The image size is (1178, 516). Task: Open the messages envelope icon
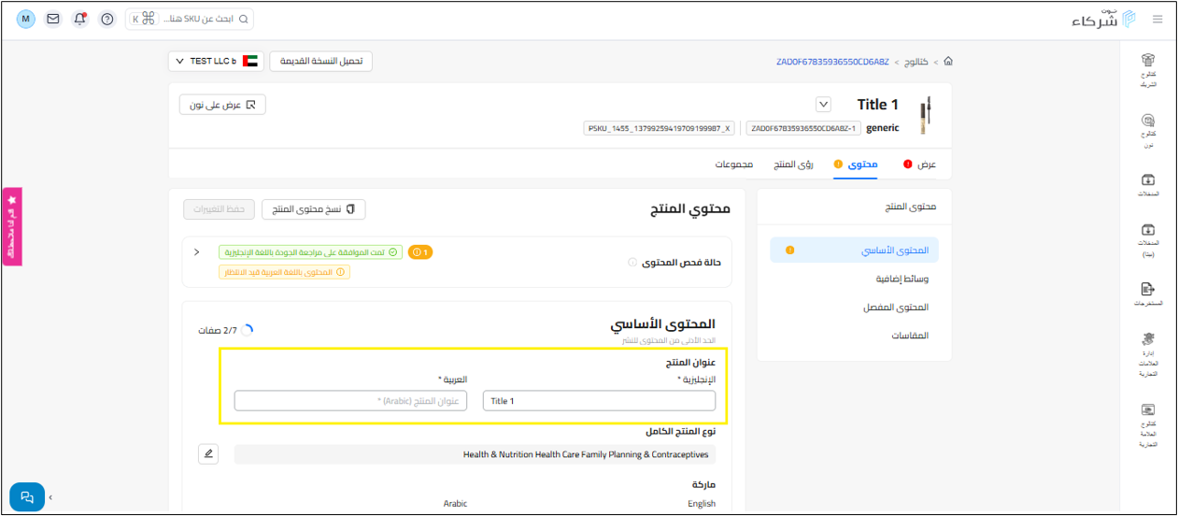click(53, 19)
